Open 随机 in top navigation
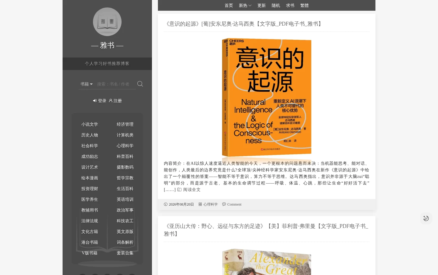Viewport: 438px width, 275px height. coord(276,5)
